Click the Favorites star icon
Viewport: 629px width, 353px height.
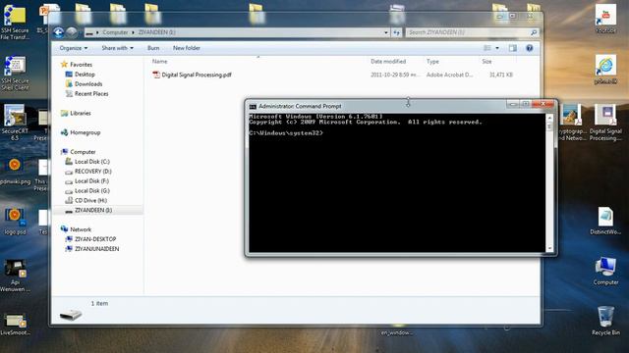[64, 65]
